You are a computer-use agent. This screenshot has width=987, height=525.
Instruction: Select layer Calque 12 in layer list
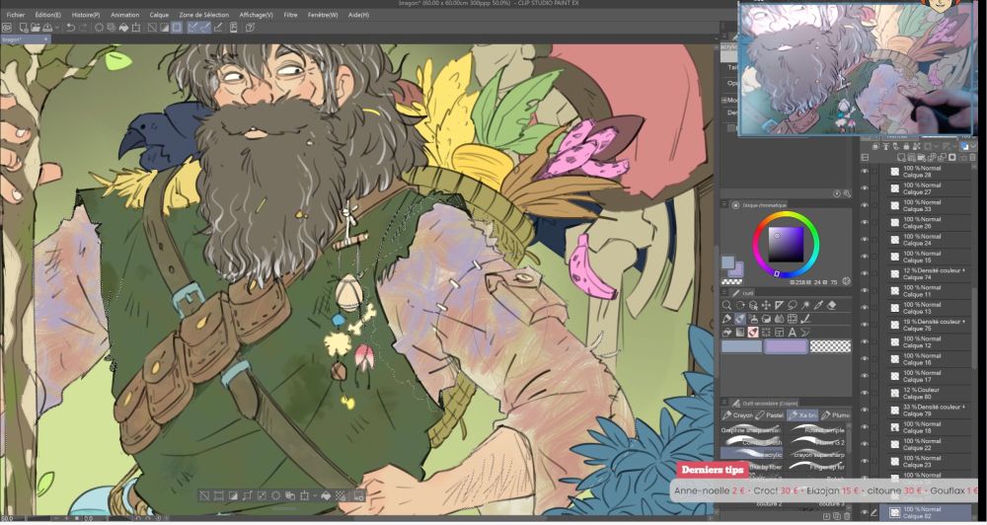(x=923, y=341)
